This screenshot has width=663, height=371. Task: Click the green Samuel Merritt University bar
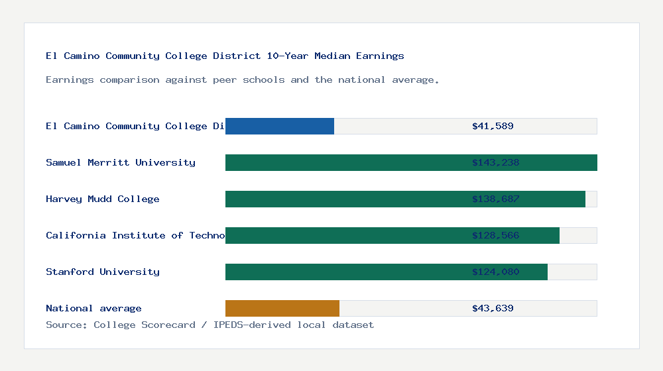click(411, 163)
